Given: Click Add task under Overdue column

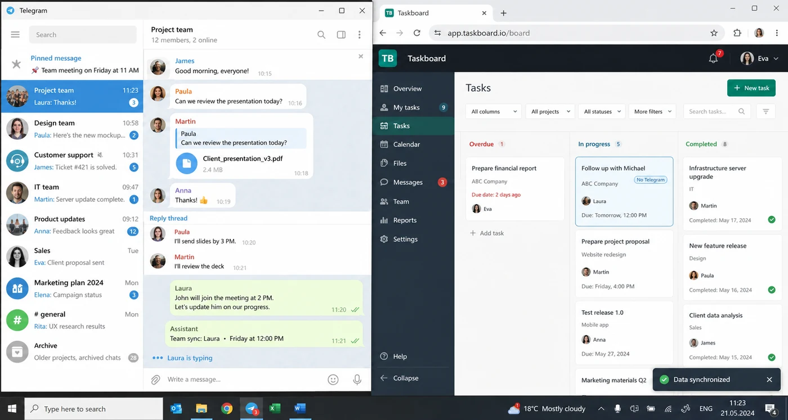Looking at the screenshot, I should pos(487,233).
